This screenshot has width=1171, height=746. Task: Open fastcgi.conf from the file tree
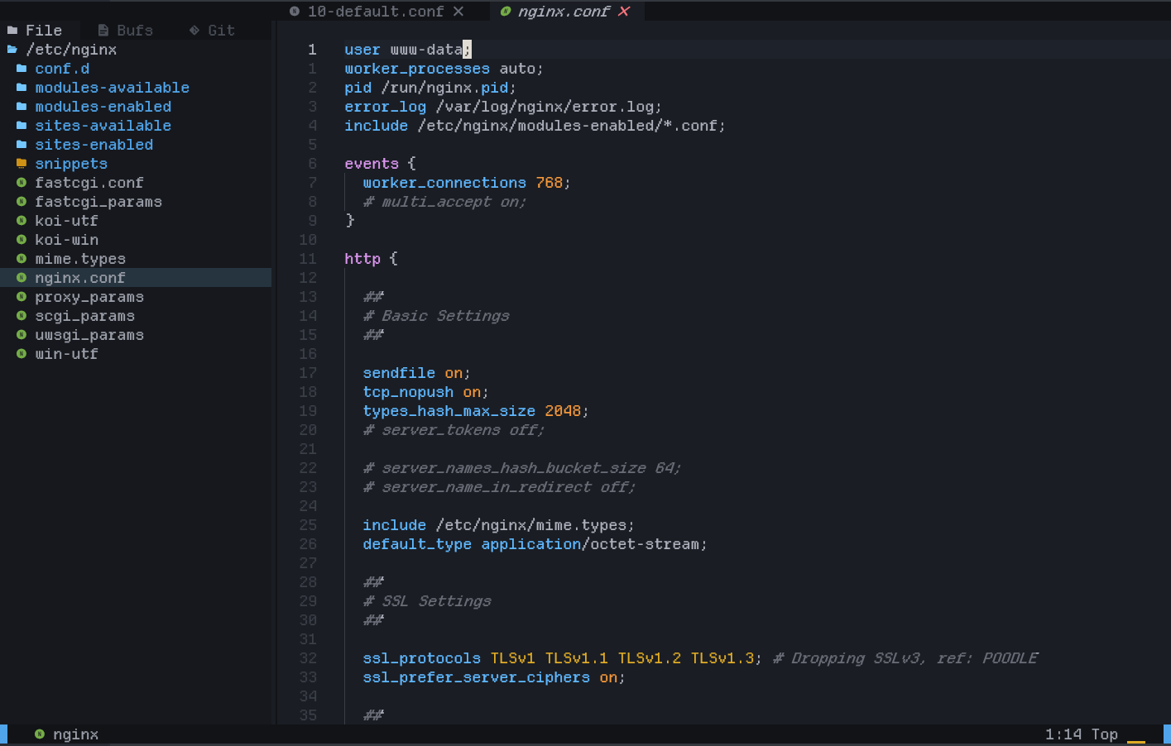(89, 183)
